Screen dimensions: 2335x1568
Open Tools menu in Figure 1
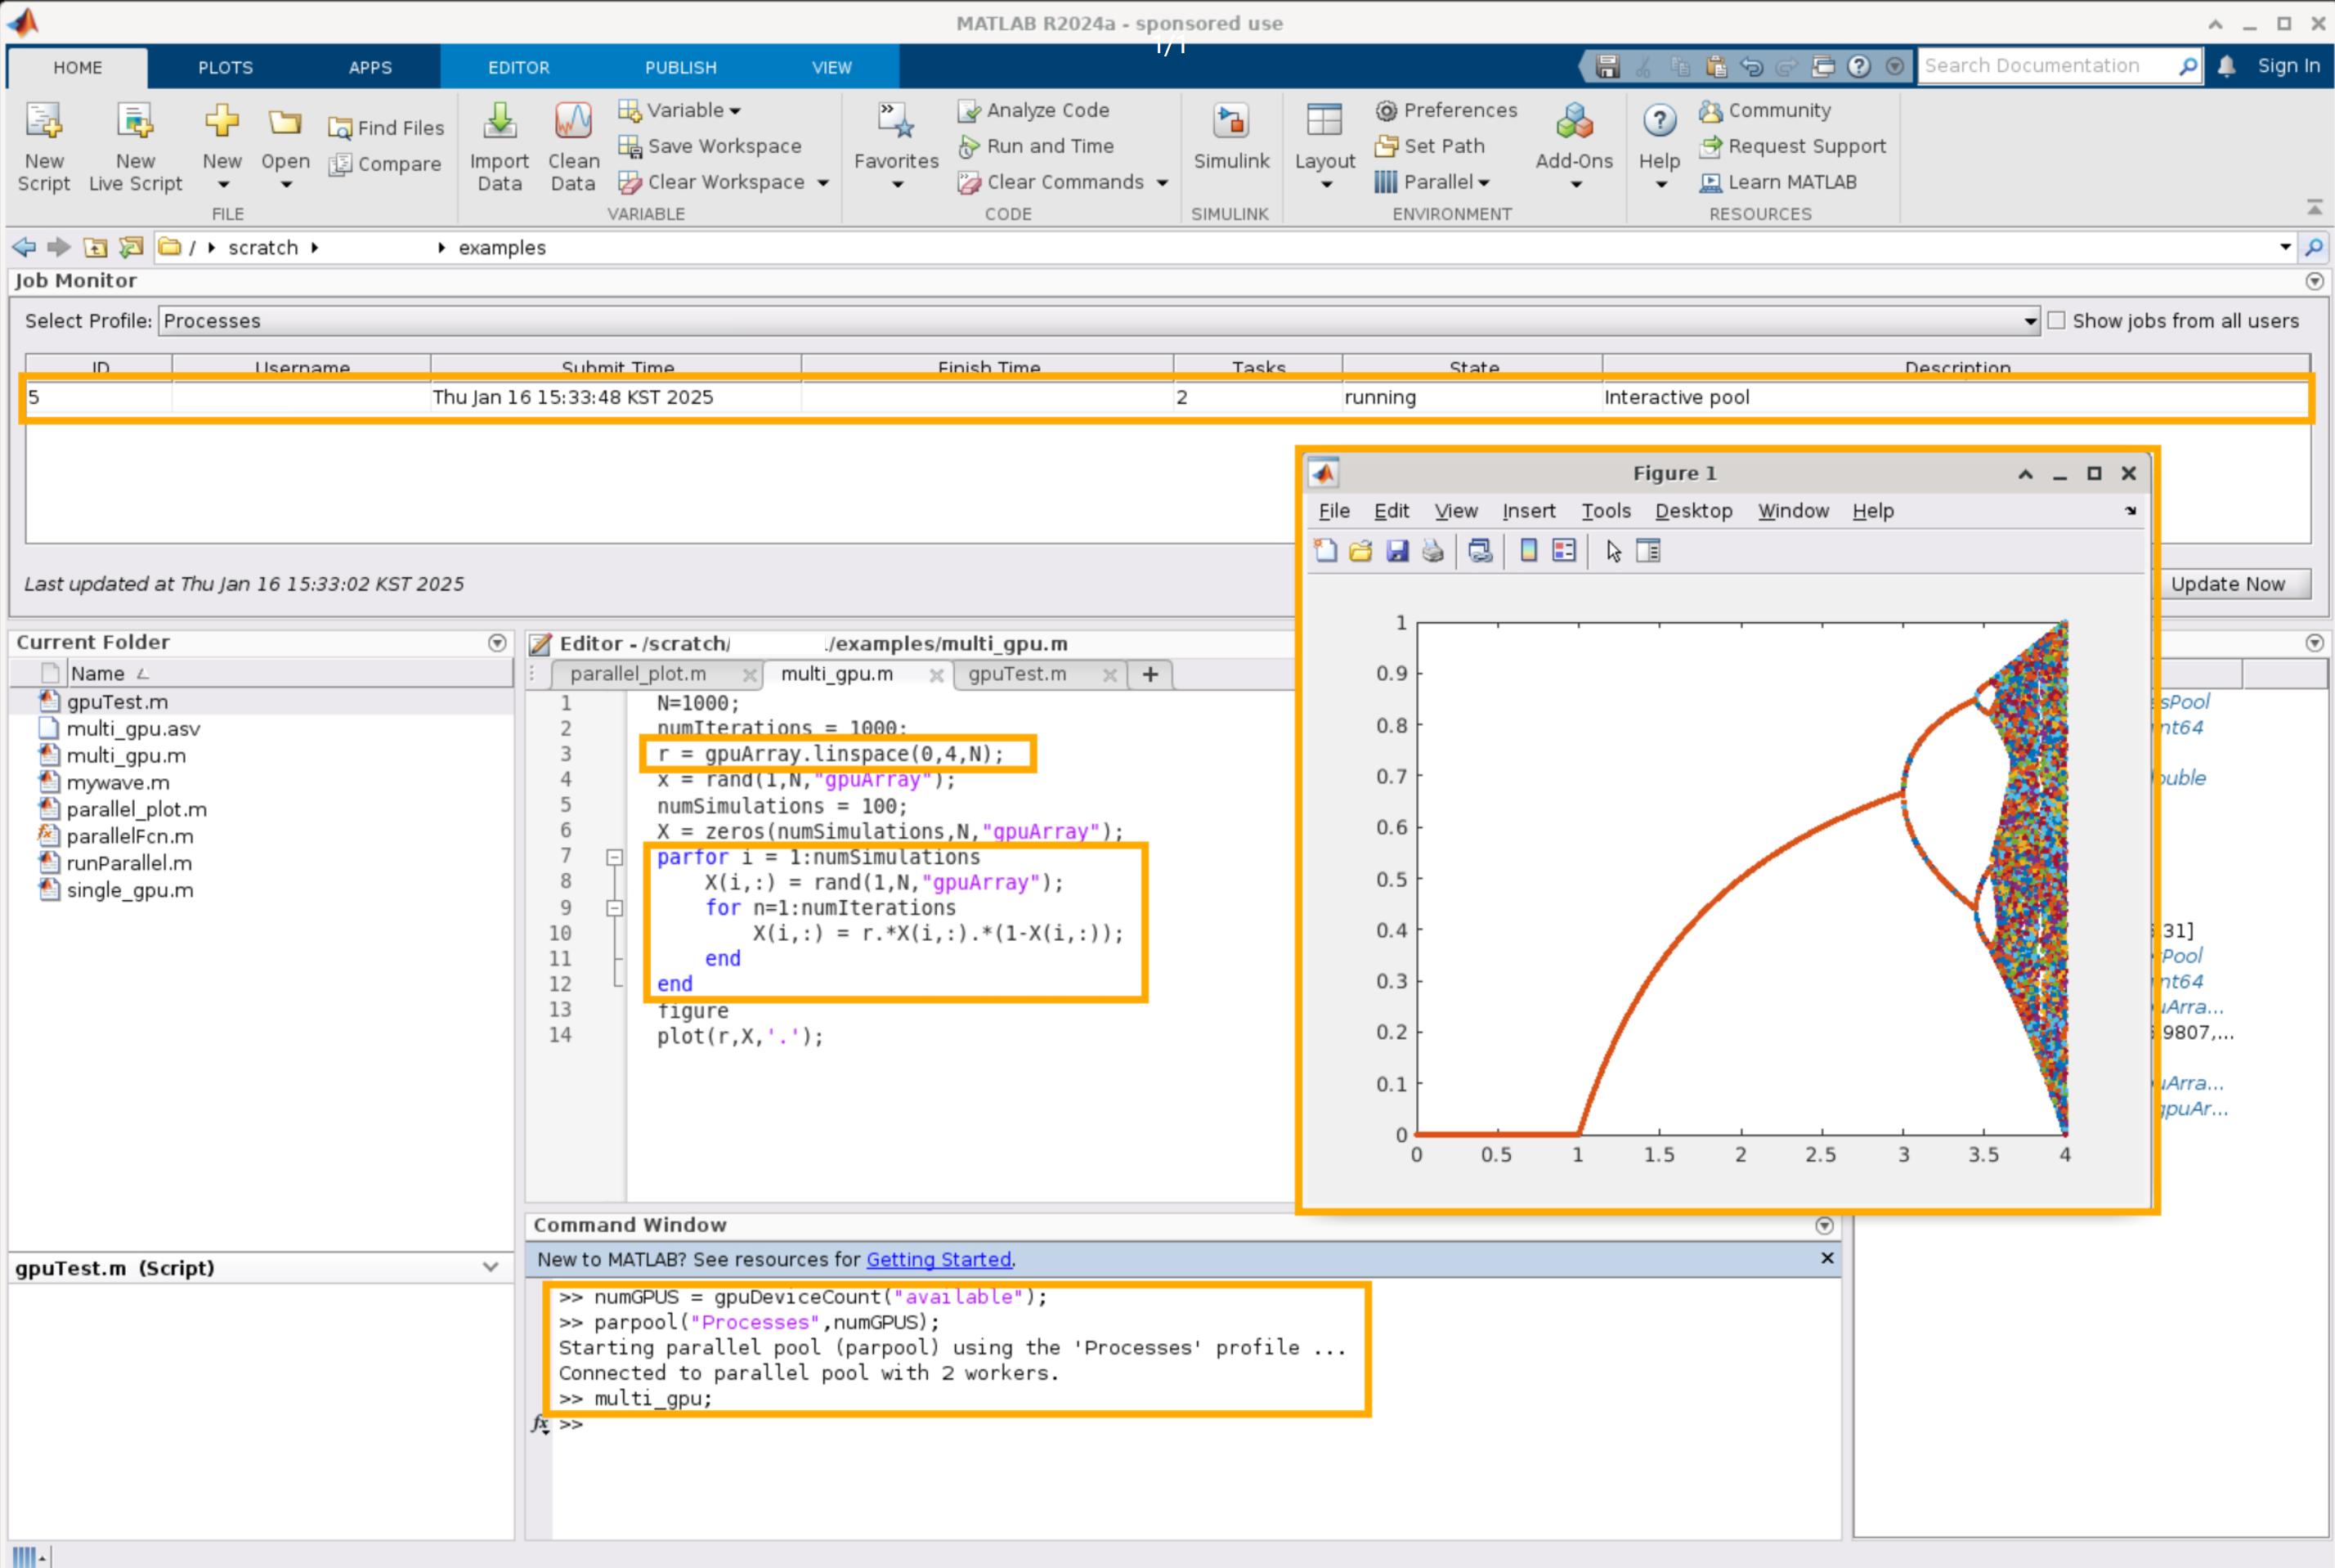click(x=1605, y=511)
